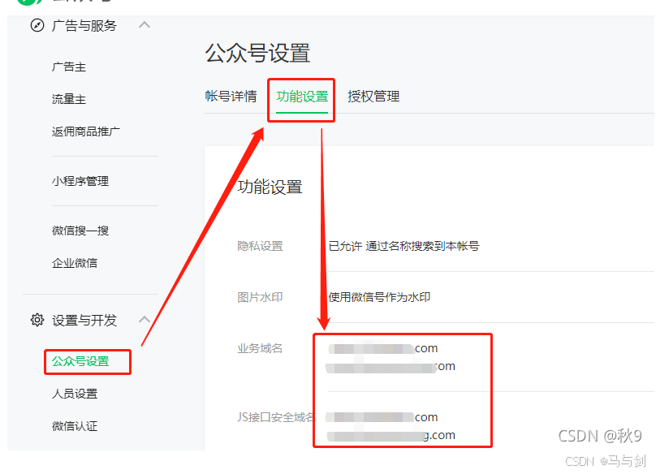The width and height of the screenshot is (656, 474).
Task: Click the 业务域名 row label
Action: (x=261, y=348)
